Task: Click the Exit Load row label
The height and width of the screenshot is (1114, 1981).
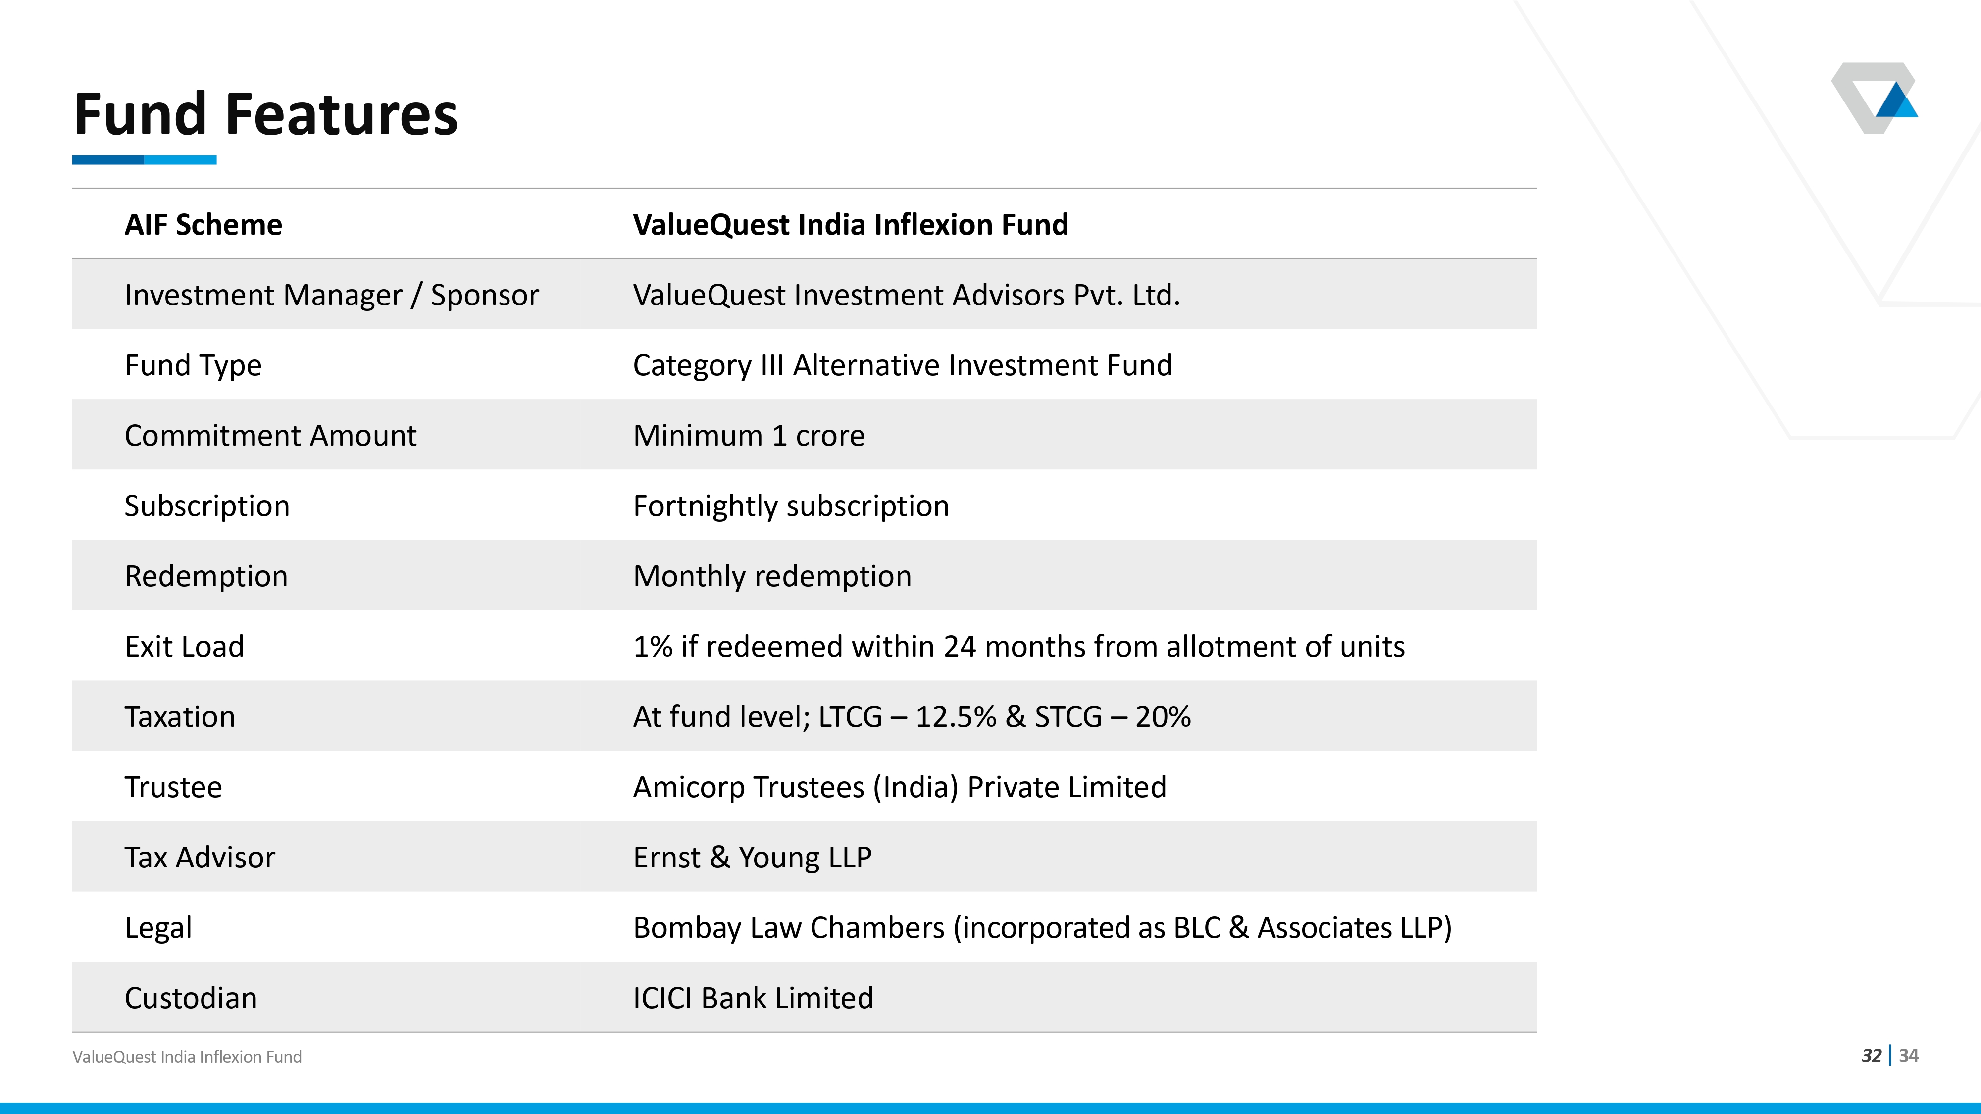Action: [x=185, y=647]
